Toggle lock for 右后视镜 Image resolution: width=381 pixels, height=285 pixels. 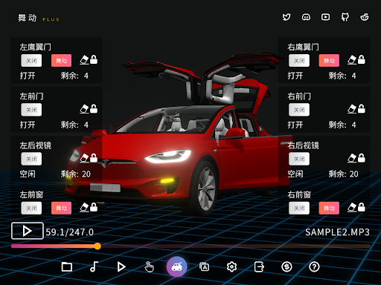point(362,158)
